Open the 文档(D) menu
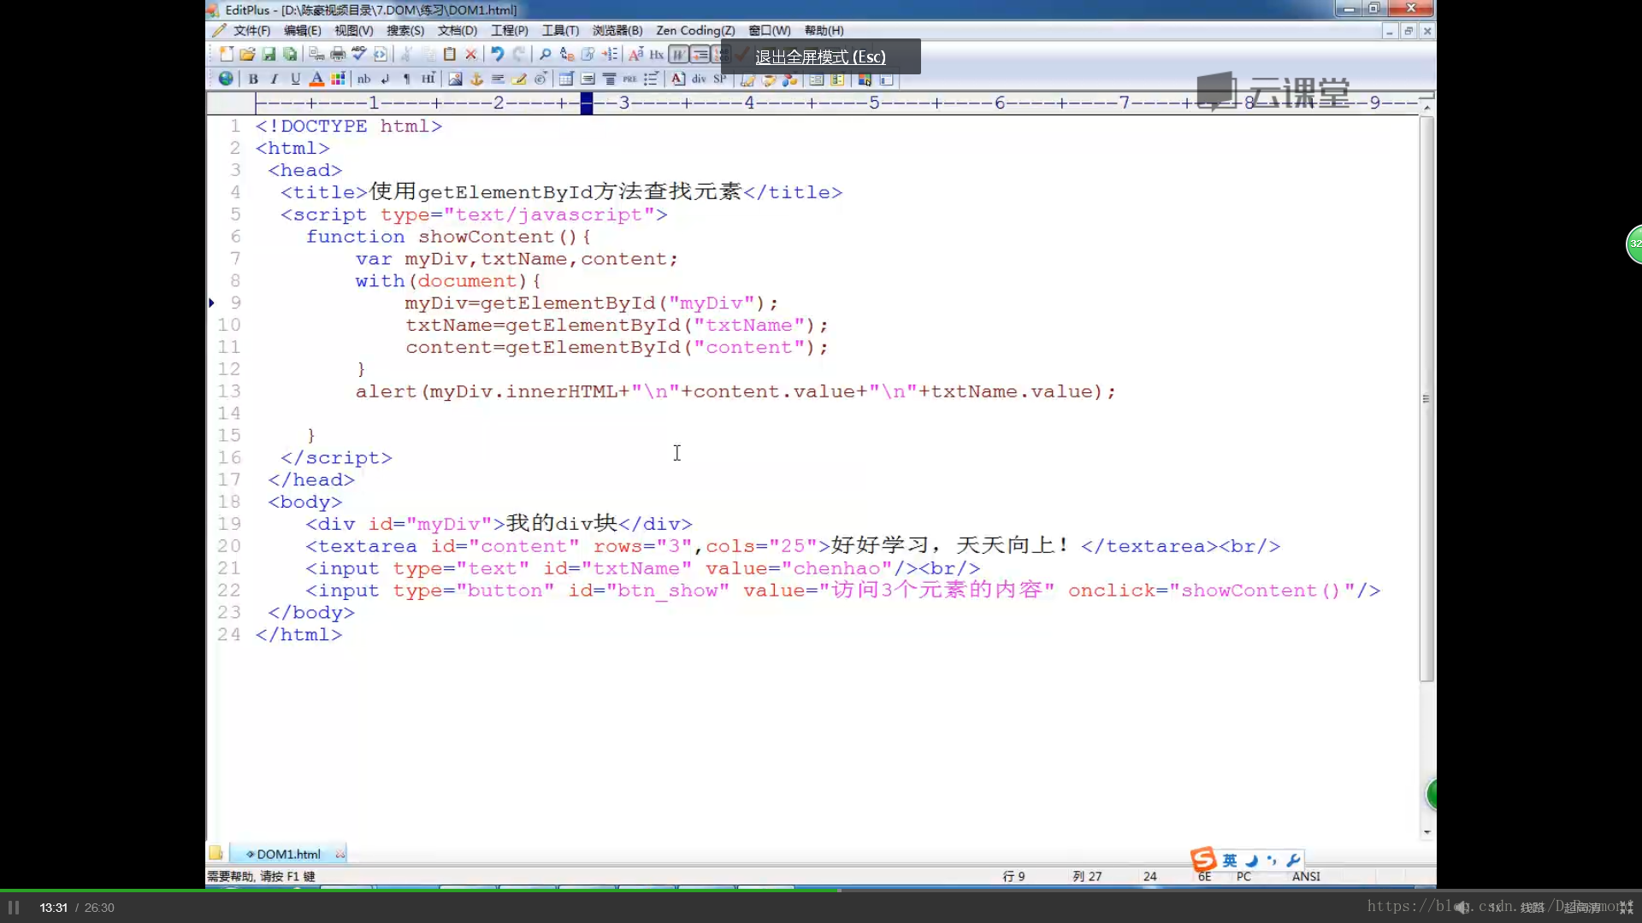1642x923 pixels. point(458,31)
